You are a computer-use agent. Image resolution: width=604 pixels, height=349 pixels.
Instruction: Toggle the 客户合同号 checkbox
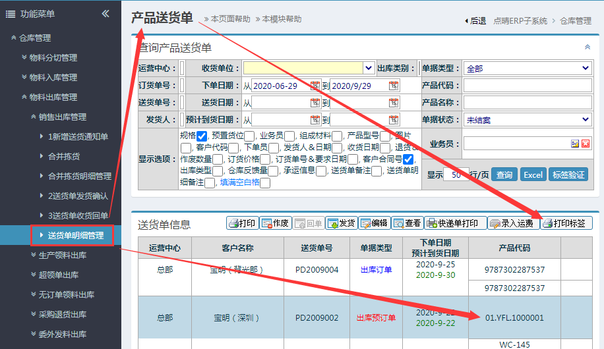(x=408, y=159)
